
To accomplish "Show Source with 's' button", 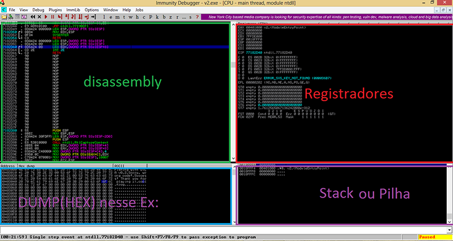I will (190, 17).
